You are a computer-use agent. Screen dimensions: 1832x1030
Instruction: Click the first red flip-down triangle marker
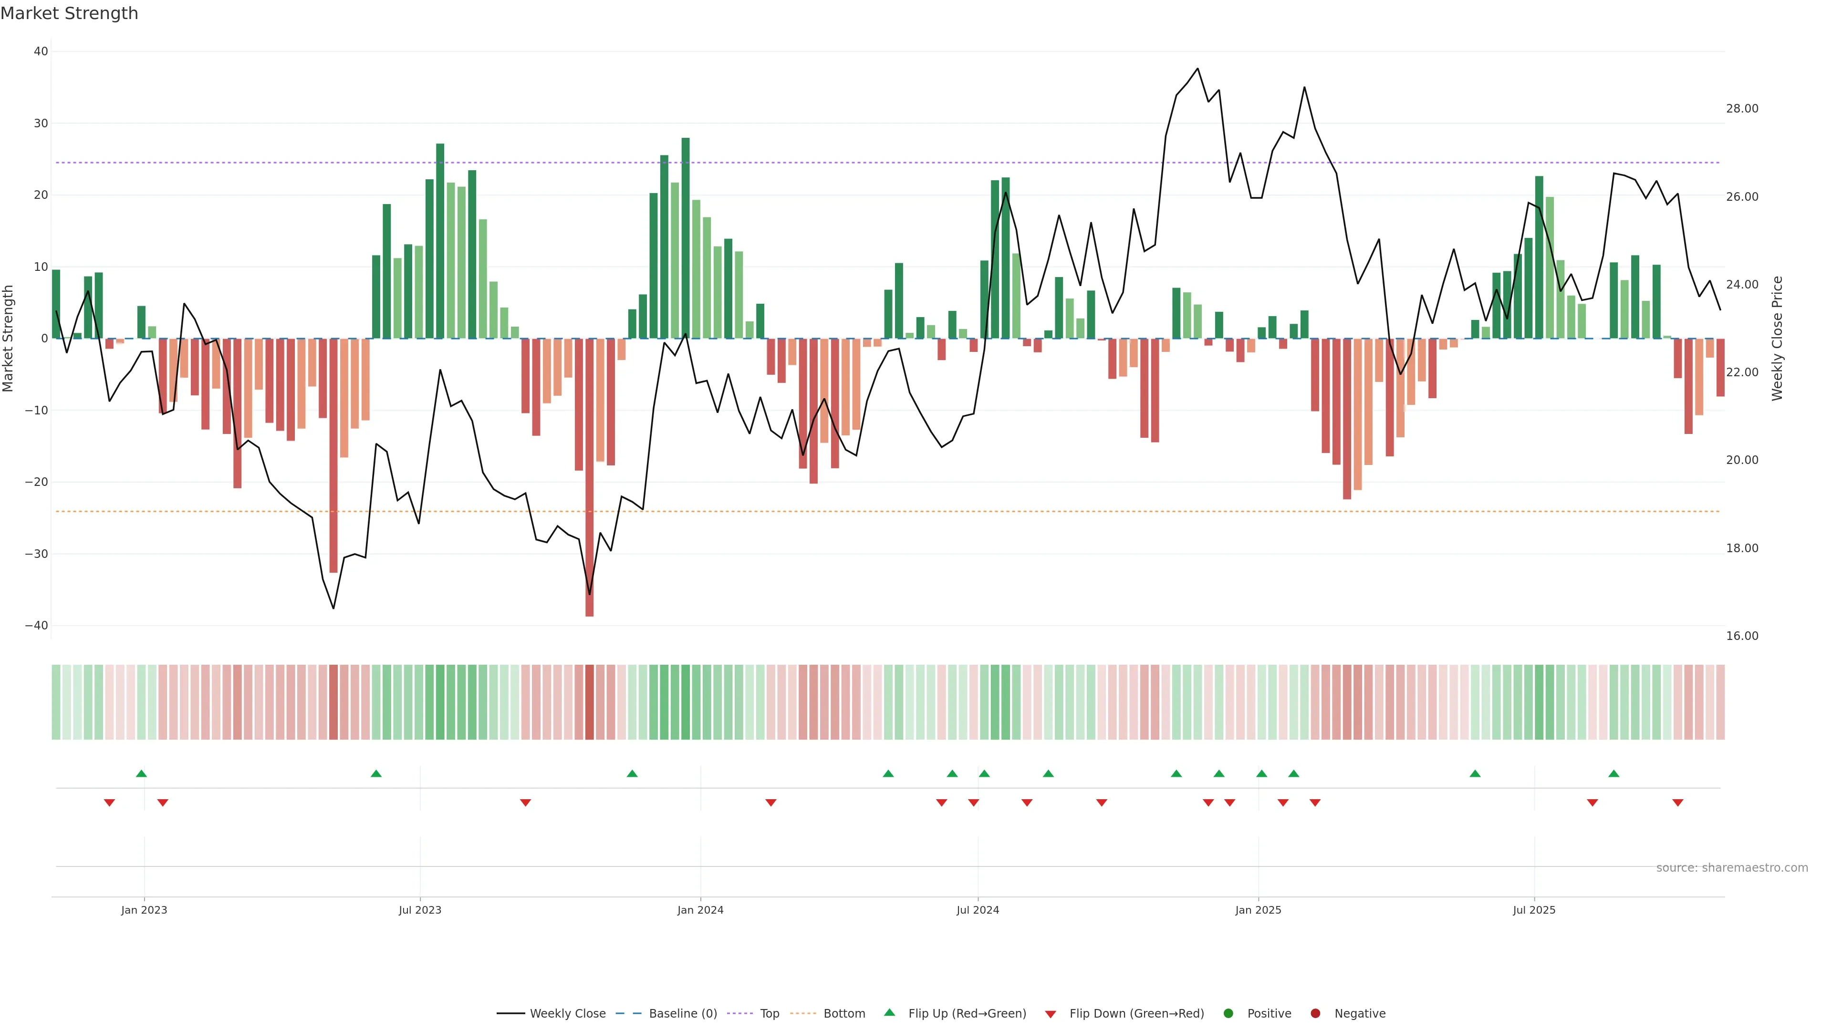110,803
